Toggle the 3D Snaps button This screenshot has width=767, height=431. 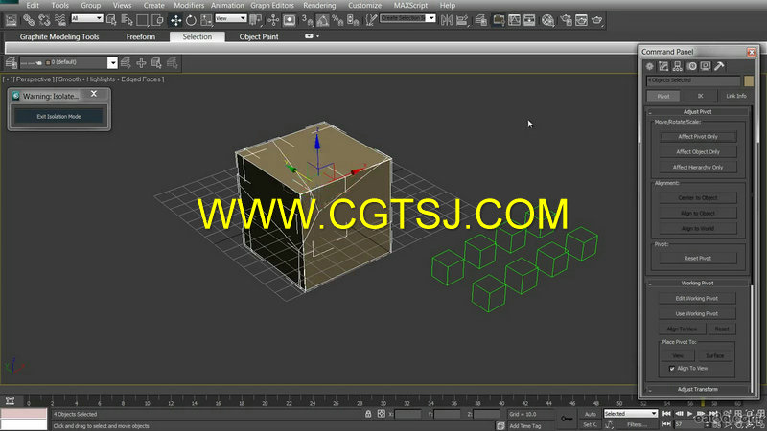[x=307, y=20]
